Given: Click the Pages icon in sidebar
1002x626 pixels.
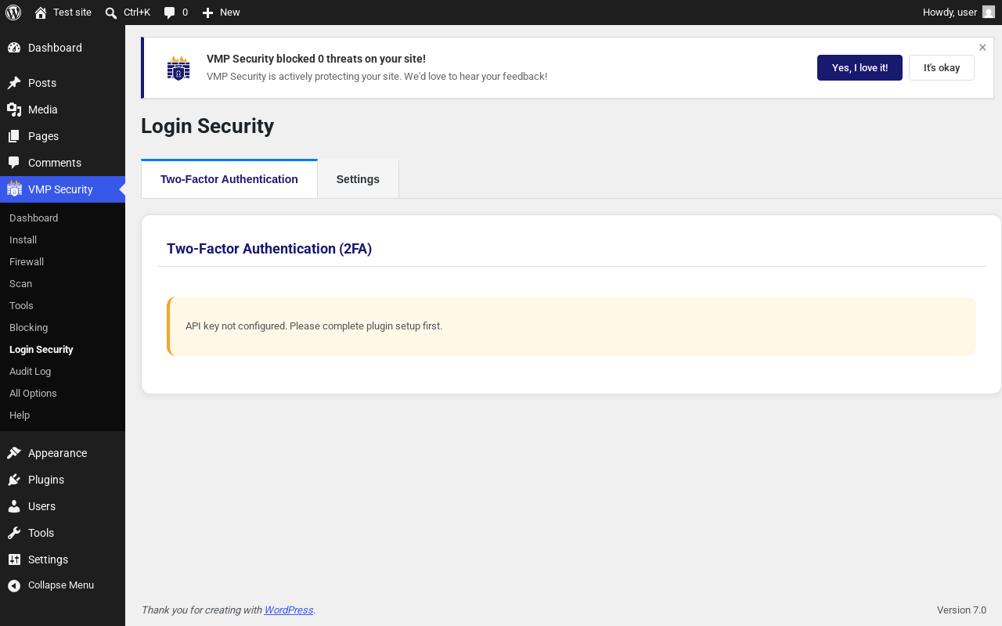Looking at the screenshot, I should 14,136.
